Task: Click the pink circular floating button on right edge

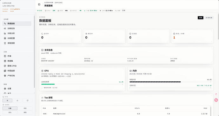Action: pos(216,100)
